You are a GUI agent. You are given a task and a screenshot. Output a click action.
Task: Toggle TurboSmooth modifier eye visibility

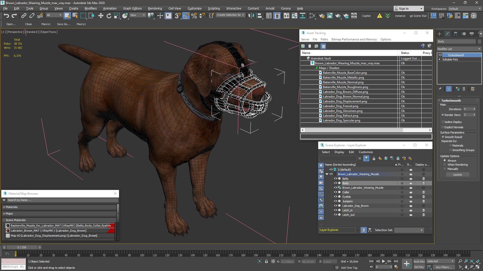440,55
